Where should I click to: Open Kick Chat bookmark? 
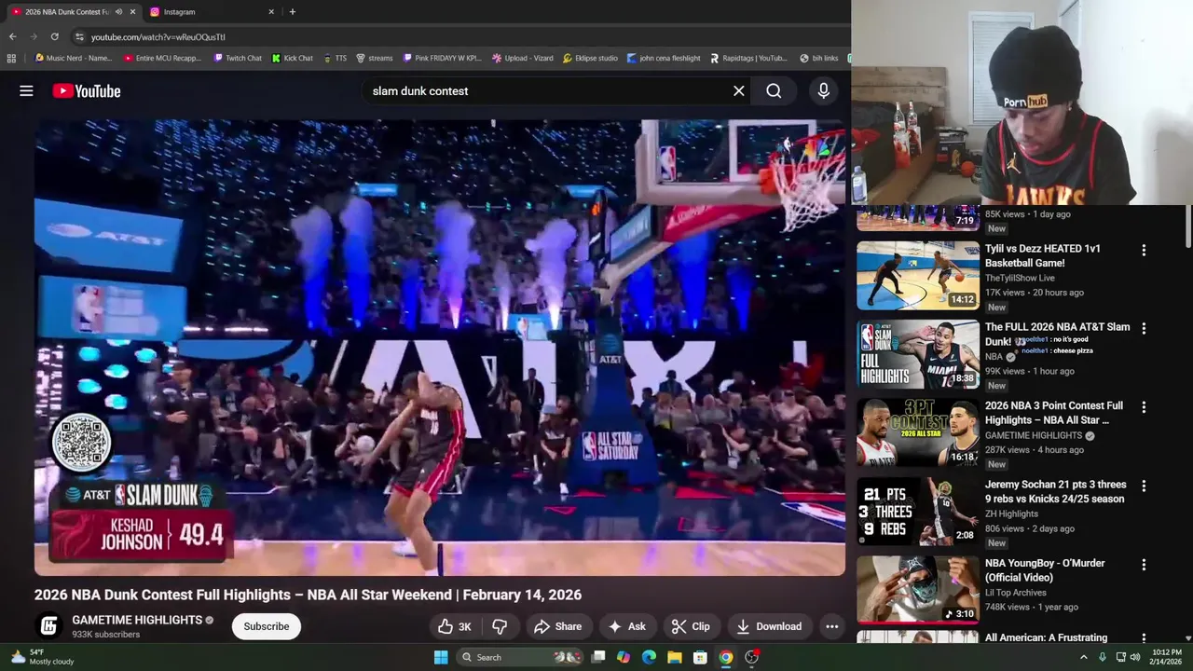tap(293, 58)
